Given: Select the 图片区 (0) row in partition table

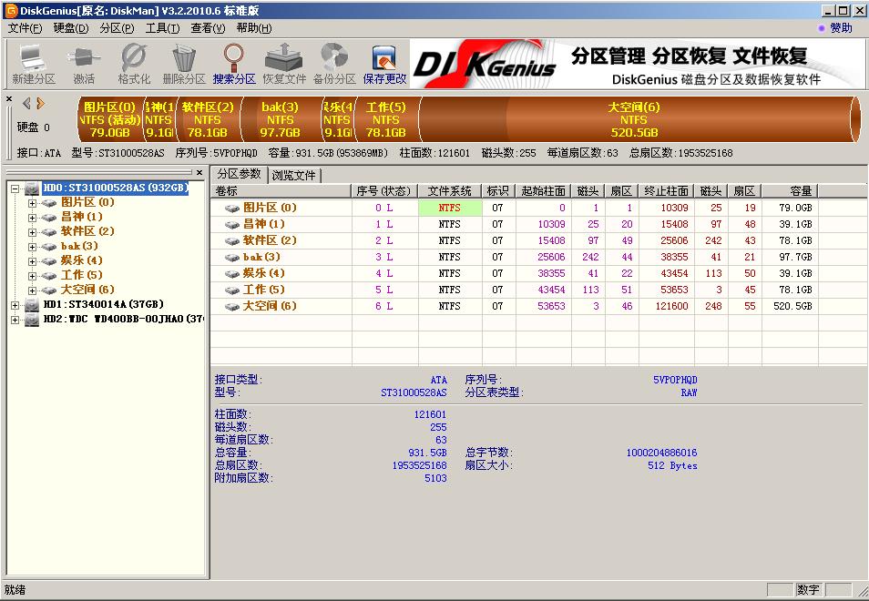Looking at the screenshot, I should (515, 208).
